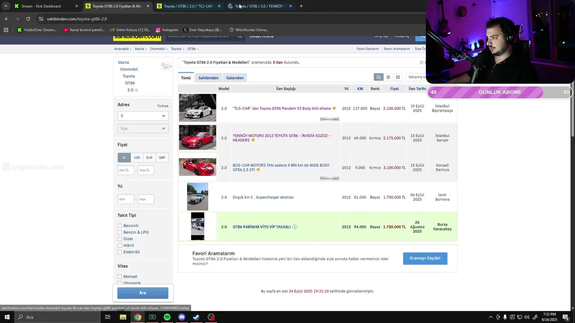
Task: Tick the Otomatik transmission checkbox
Action: click(x=120, y=283)
